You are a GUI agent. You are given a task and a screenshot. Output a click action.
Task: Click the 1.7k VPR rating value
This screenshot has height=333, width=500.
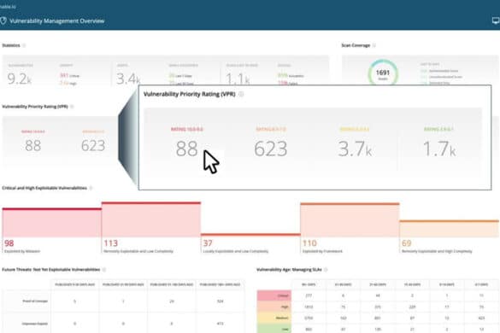[439, 149]
